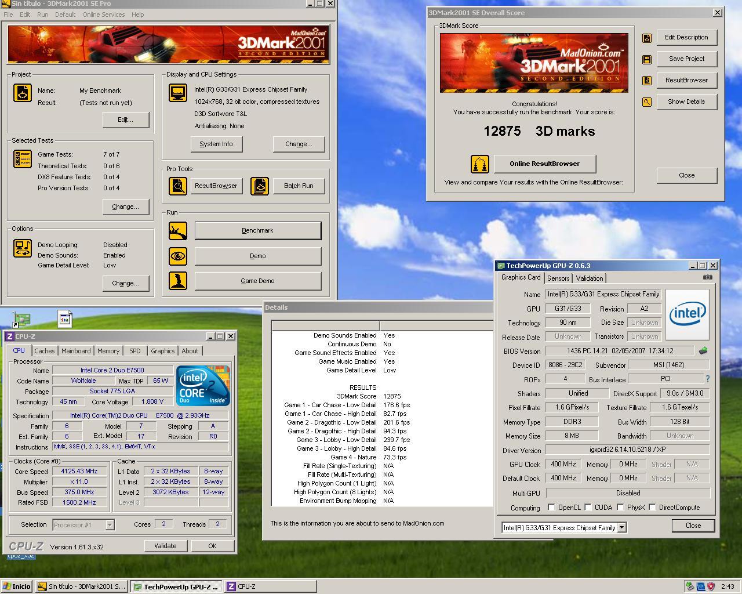Click the System Info button
The width and height of the screenshot is (742, 594).
click(216, 144)
